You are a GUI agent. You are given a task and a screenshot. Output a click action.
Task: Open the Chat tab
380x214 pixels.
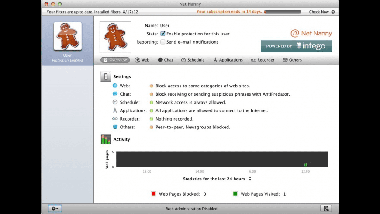tap(165, 60)
